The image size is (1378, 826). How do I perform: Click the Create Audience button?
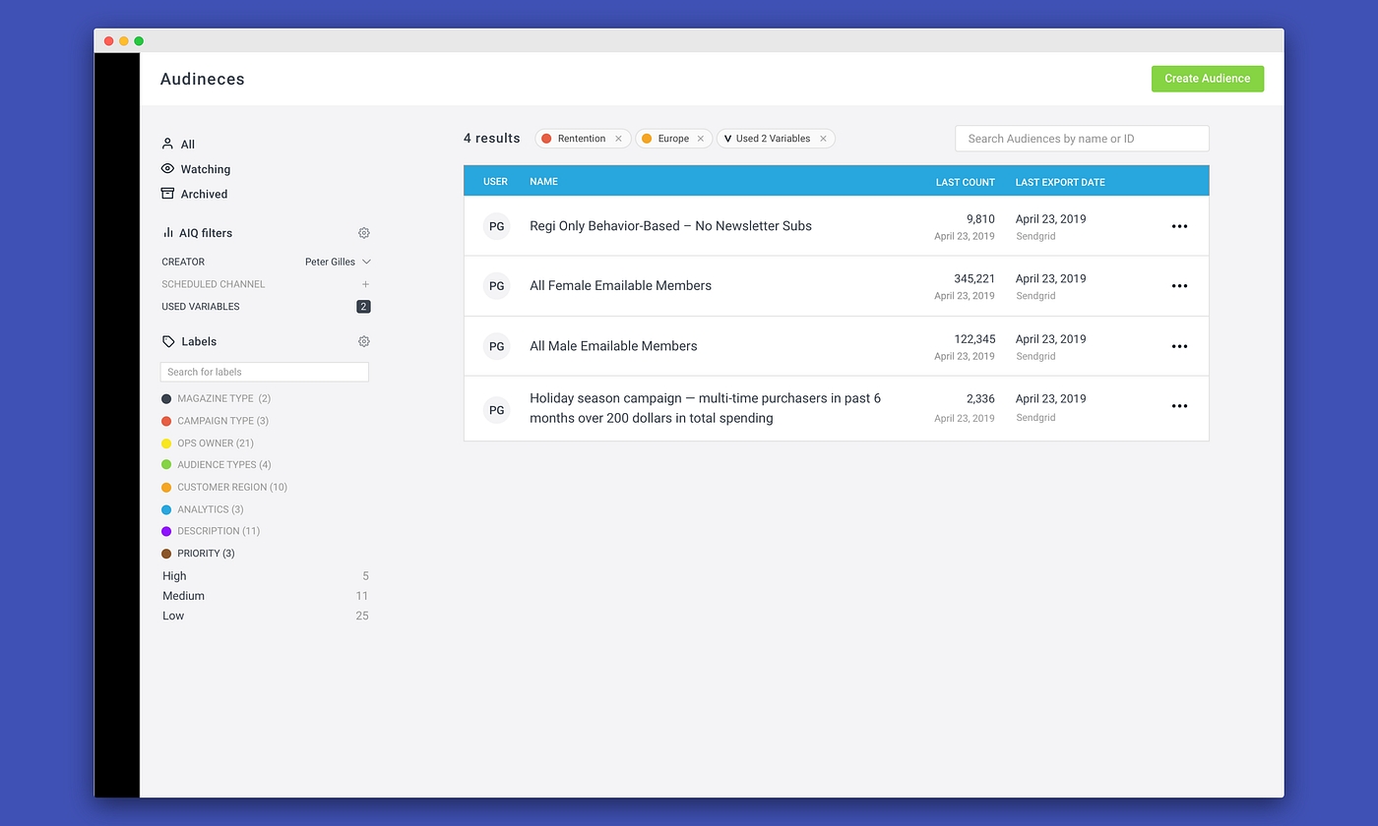click(1207, 79)
